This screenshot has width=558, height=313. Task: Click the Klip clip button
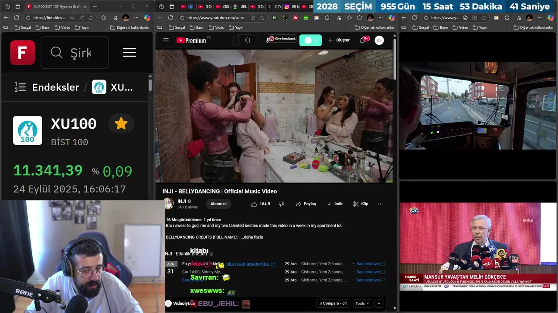pos(361,204)
